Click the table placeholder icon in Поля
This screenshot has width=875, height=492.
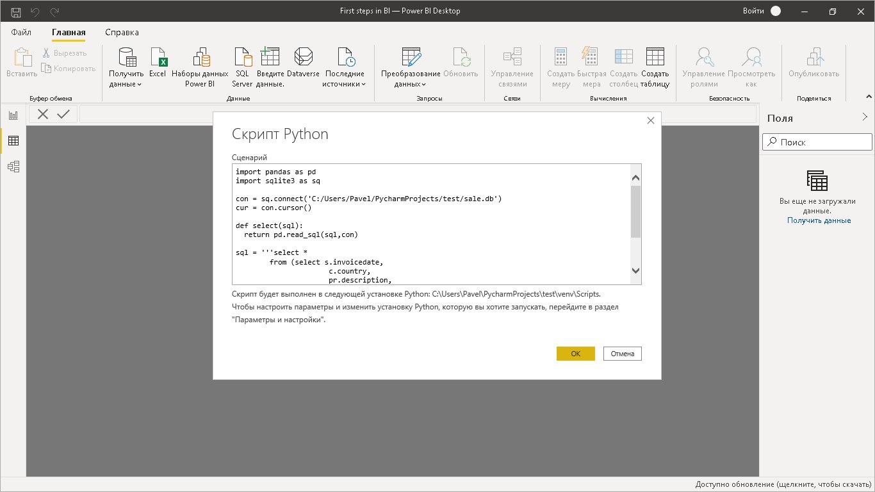(x=817, y=181)
